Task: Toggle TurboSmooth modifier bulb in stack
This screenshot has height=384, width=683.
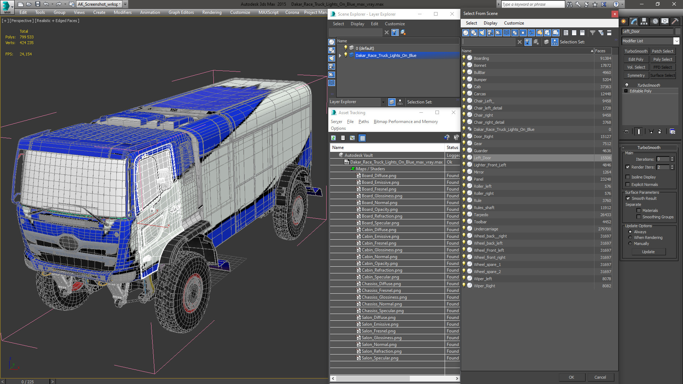Action: [627, 85]
